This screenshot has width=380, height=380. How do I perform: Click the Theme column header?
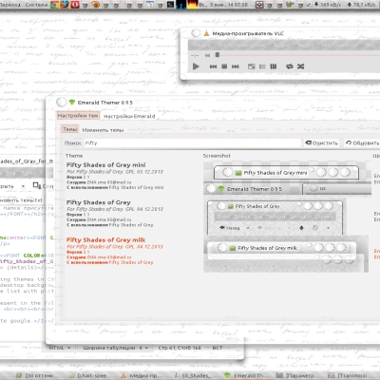click(74, 156)
